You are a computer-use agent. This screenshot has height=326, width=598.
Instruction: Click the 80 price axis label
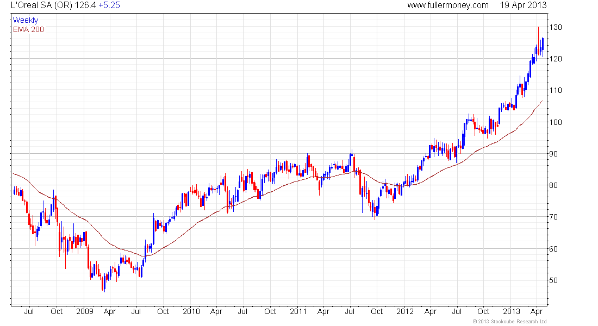553,185
